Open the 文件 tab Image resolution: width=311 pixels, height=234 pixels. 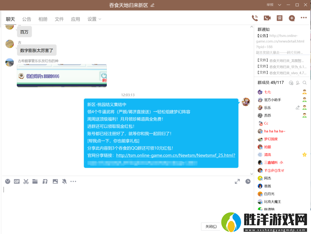(x=59, y=19)
